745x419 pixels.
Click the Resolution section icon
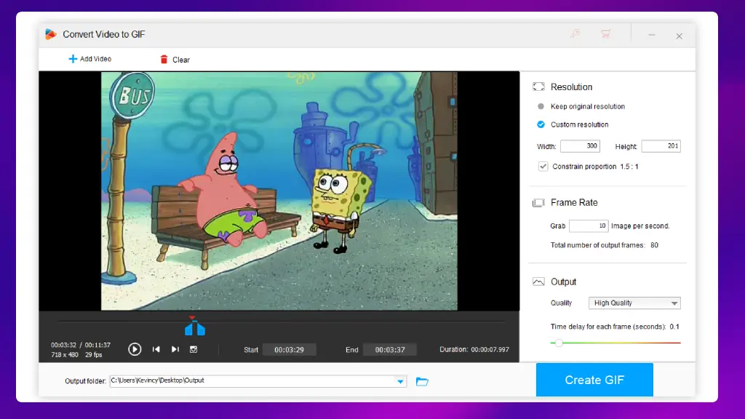pyautogui.click(x=538, y=87)
